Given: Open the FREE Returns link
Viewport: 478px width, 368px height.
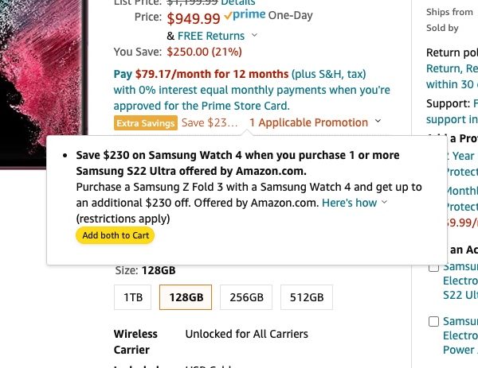Looking at the screenshot, I should point(211,36).
